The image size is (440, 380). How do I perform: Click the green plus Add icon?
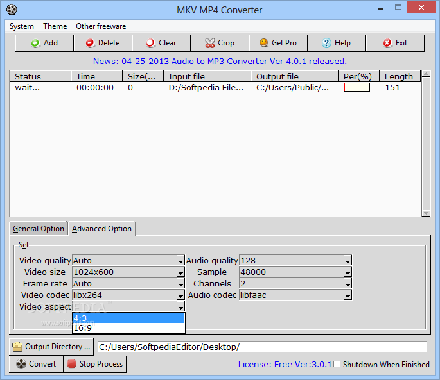[35, 43]
